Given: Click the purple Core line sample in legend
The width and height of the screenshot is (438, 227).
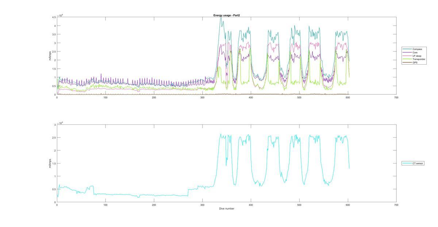Looking at the screenshot, I should tap(407, 52).
